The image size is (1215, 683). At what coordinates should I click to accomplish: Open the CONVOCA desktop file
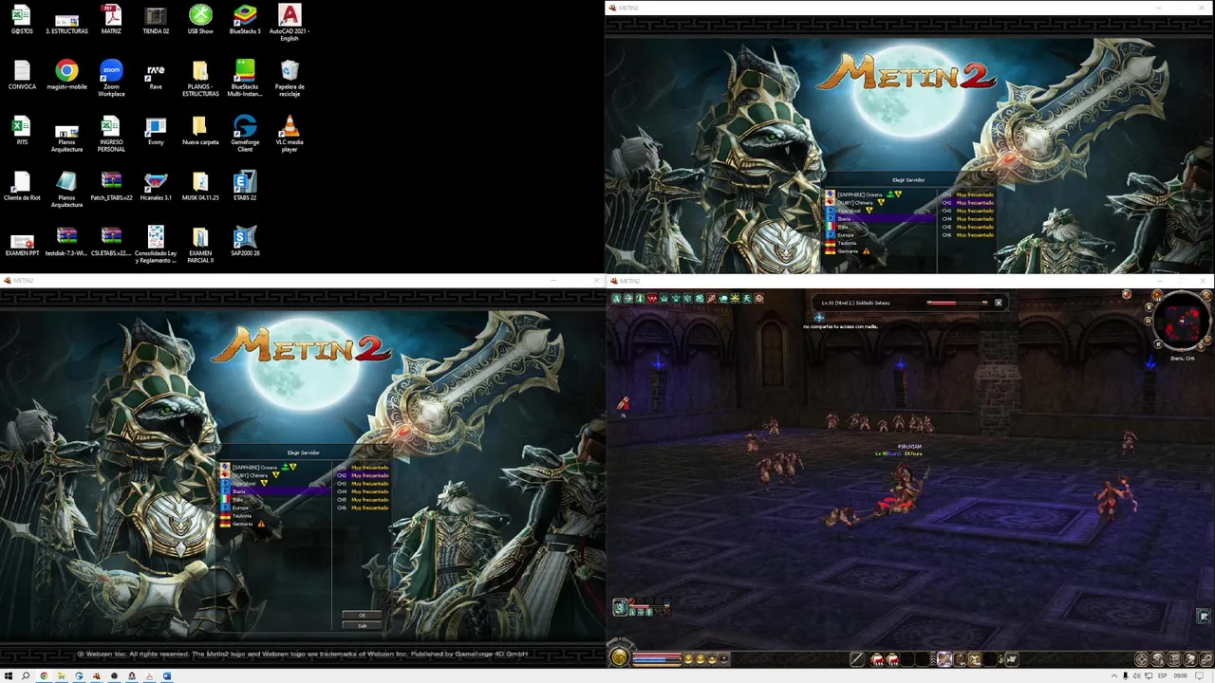22,76
